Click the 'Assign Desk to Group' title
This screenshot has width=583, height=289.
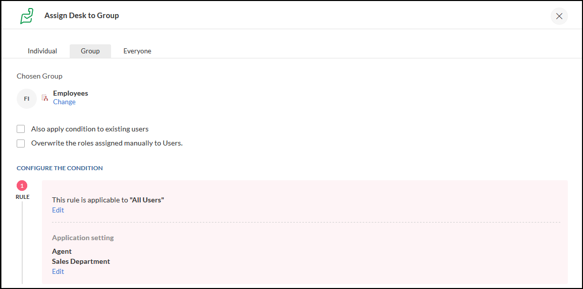(x=82, y=16)
